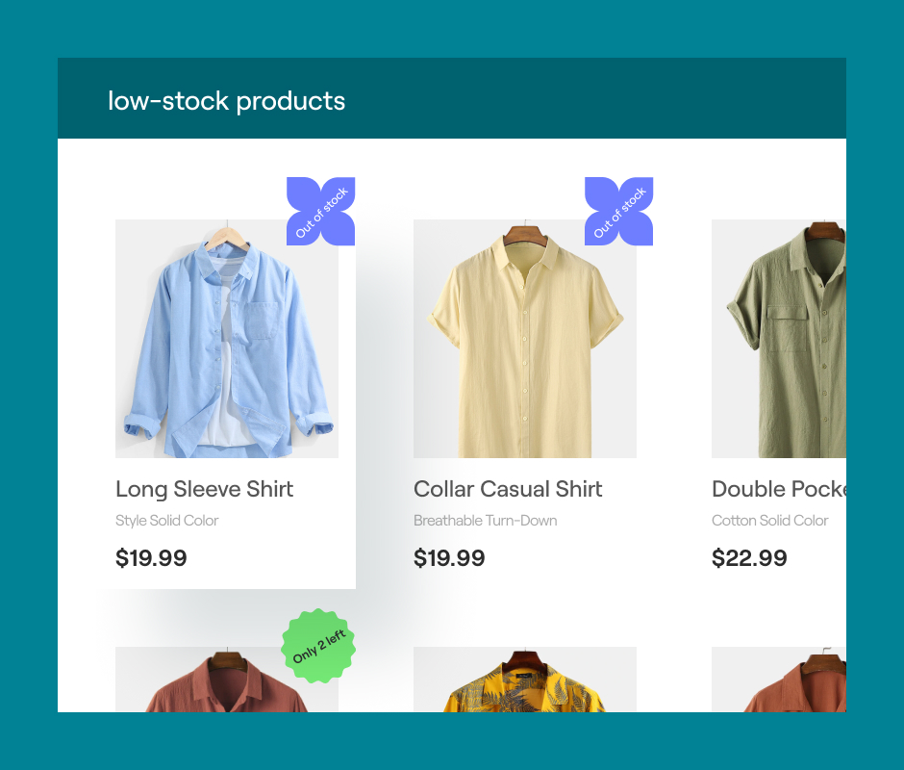Screen dimensions: 904x770
Task: Click the green Only 2 left badge
Action: click(x=318, y=646)
